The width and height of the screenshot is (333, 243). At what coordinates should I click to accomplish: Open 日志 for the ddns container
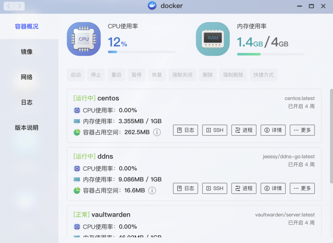185,188
